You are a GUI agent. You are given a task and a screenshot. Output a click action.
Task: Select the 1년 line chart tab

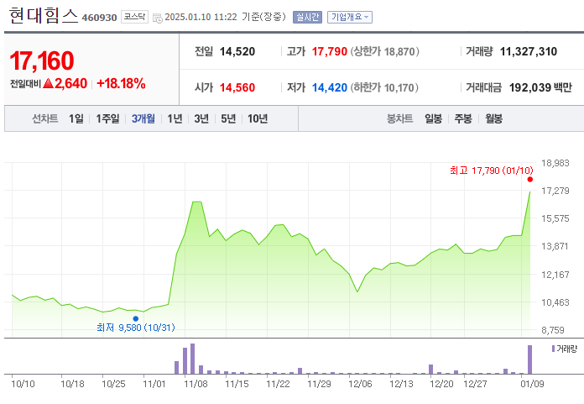175,118
